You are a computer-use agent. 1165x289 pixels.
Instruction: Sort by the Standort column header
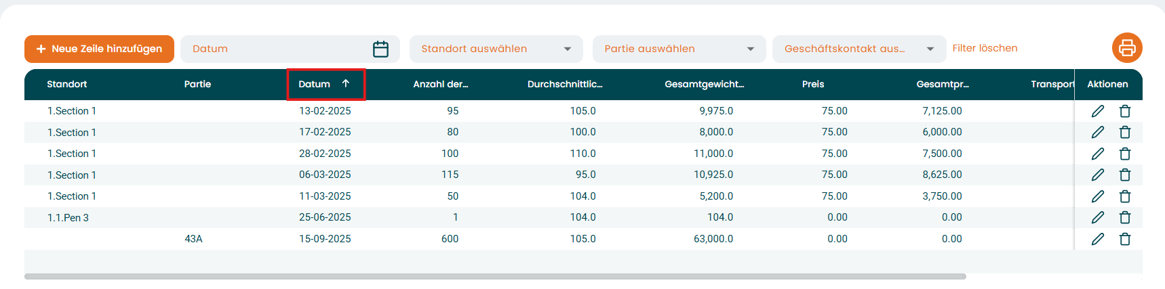coord(67,84)
